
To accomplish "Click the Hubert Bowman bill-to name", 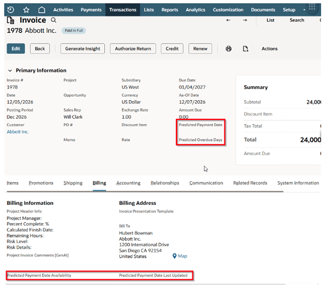I will pos(136,233).
